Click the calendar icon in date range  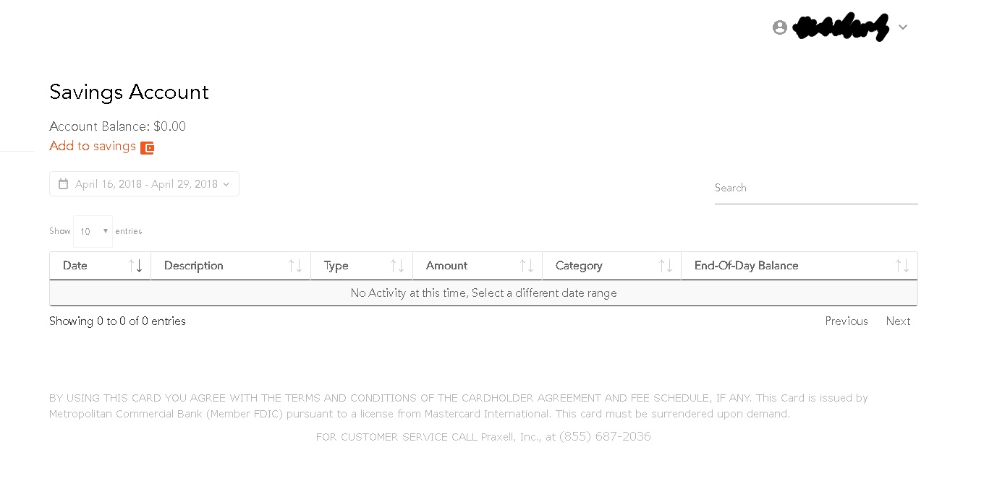63,184
